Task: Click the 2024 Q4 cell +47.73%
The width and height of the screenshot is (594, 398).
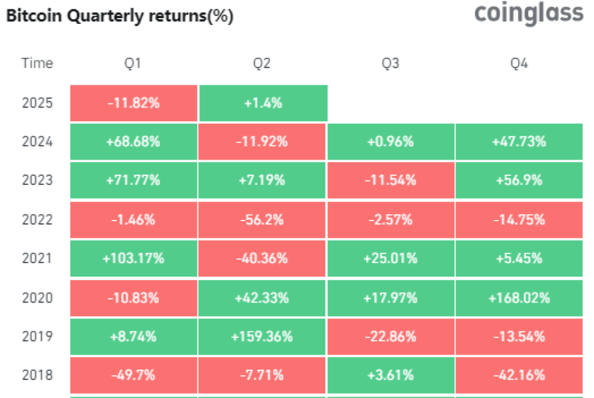Action: pos(519,142)
